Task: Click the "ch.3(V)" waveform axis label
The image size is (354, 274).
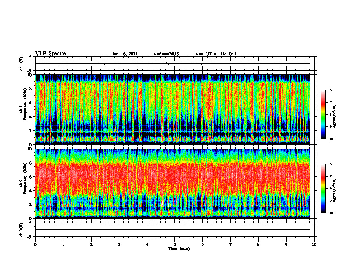Action: point(21,230)
